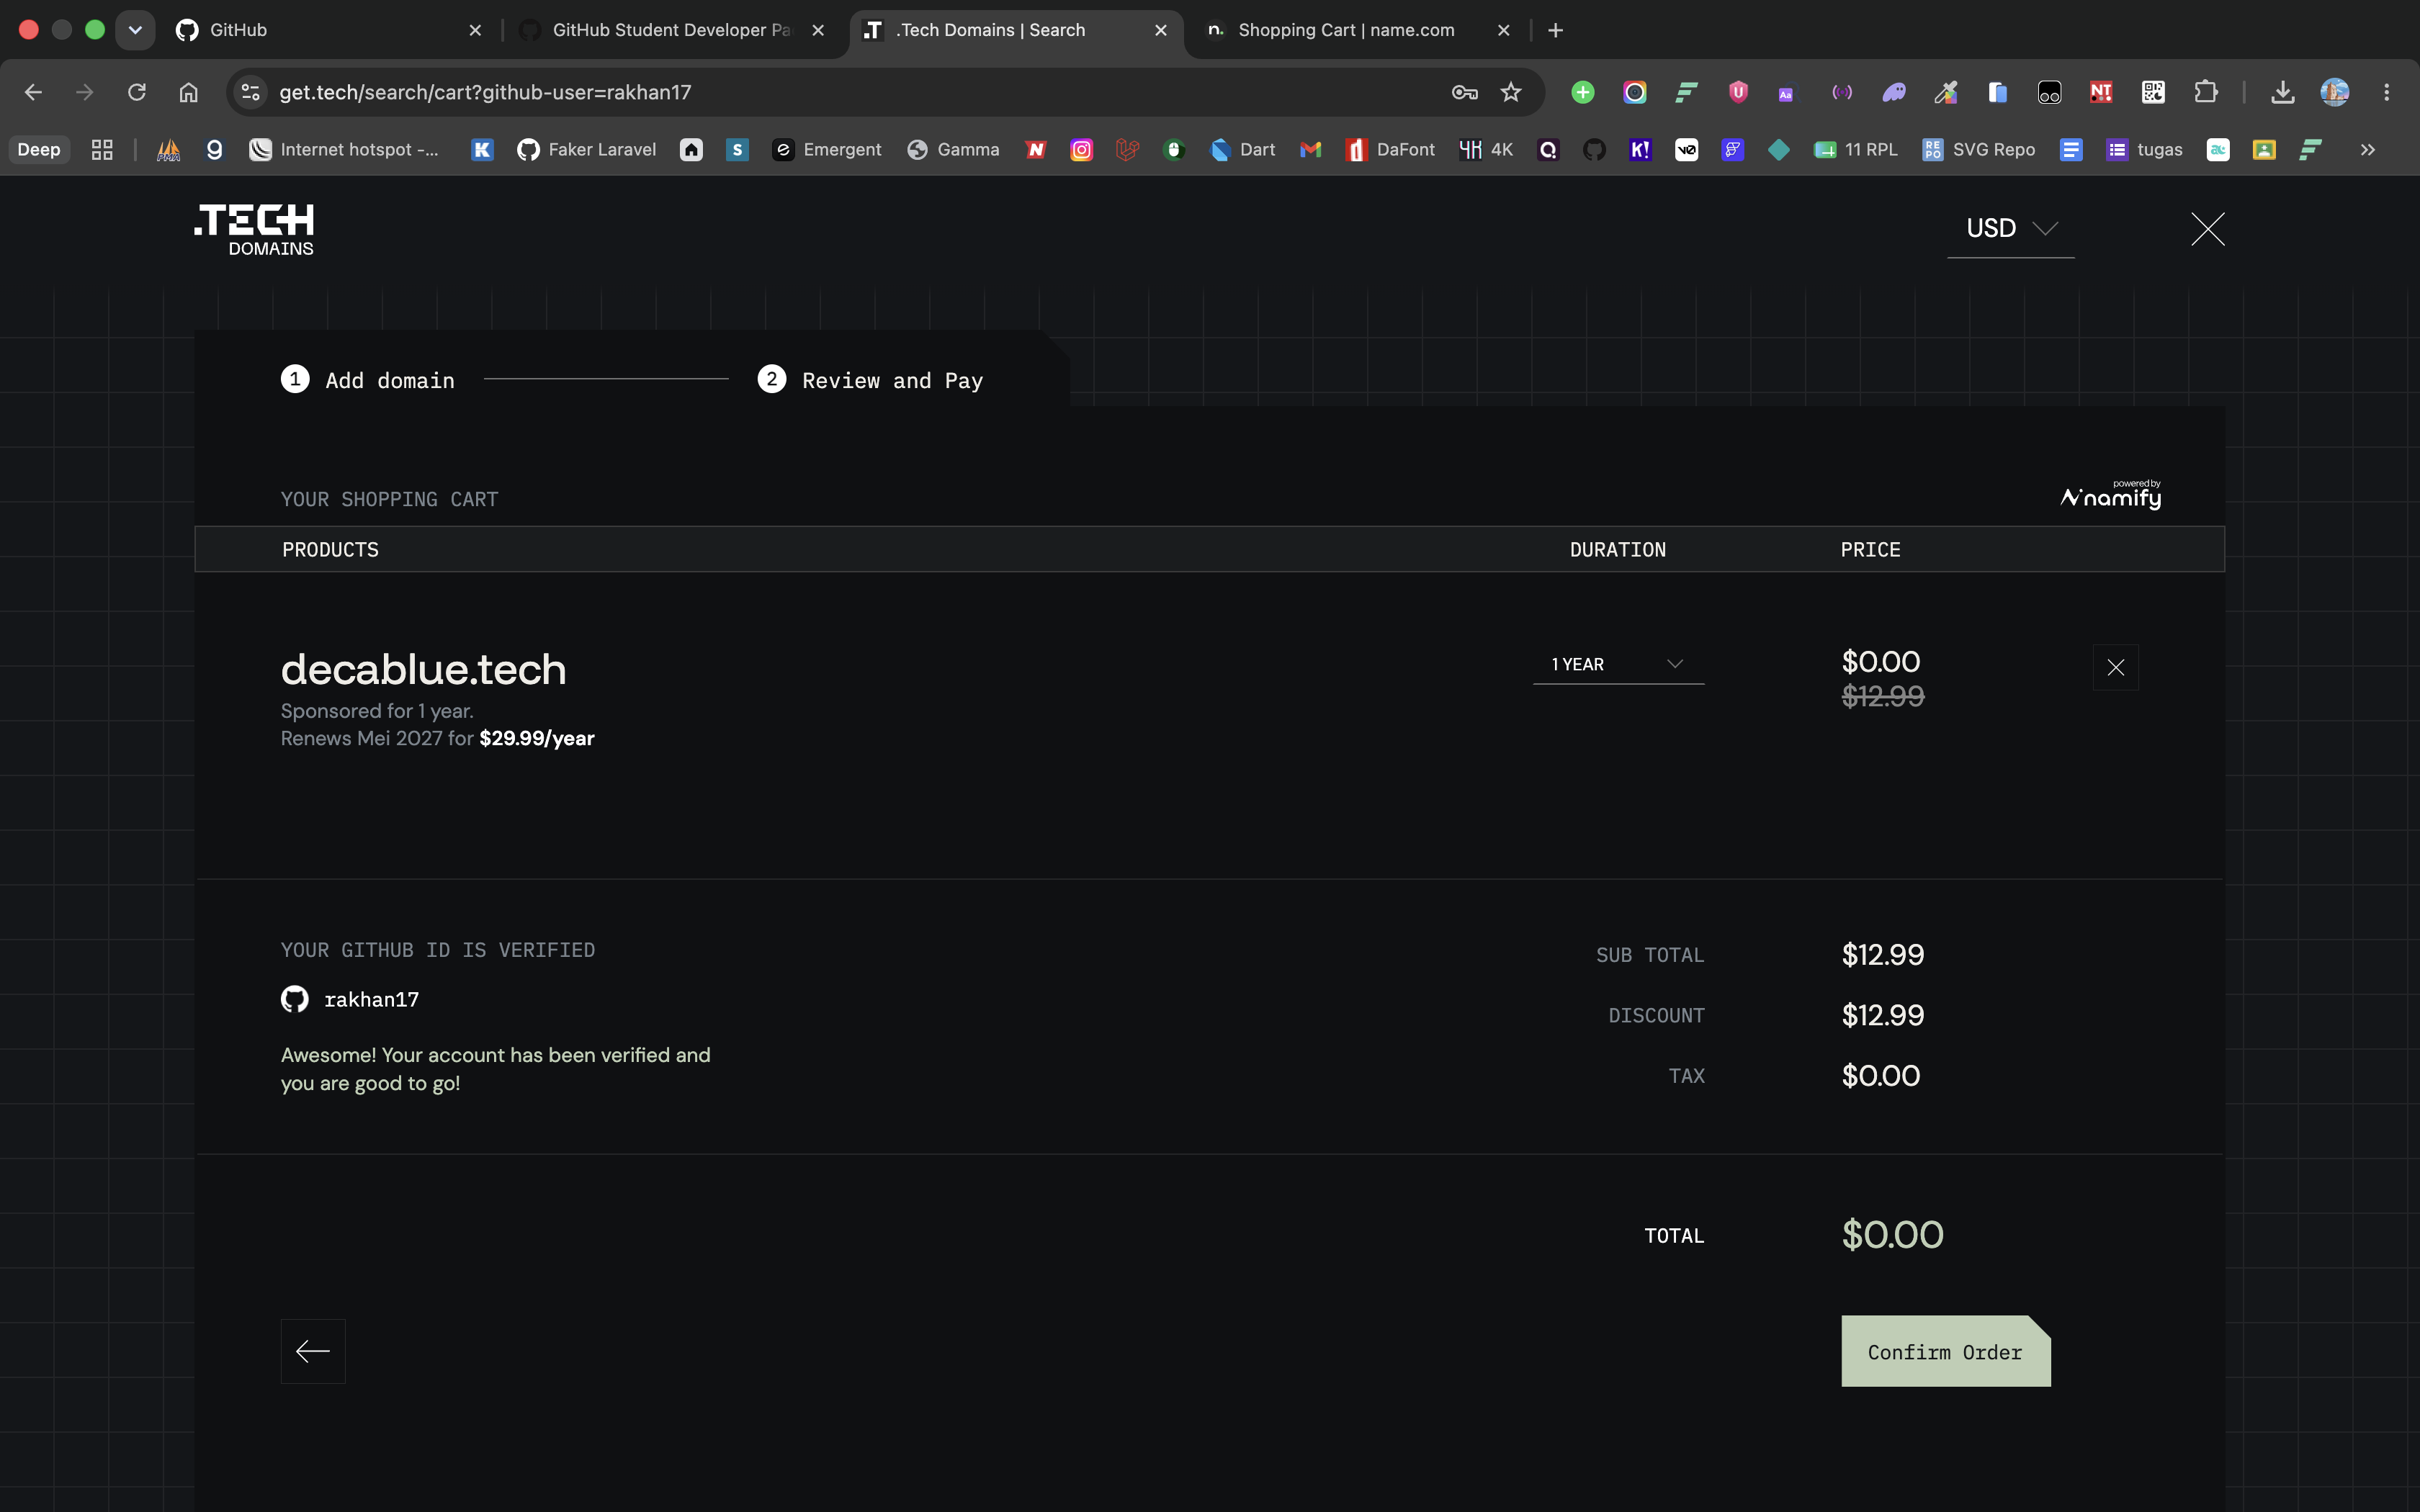Click the .TECH Domains logo
Viewport: 2420px width, 1512px height.
pyautogui.click(x=254, y=230)
